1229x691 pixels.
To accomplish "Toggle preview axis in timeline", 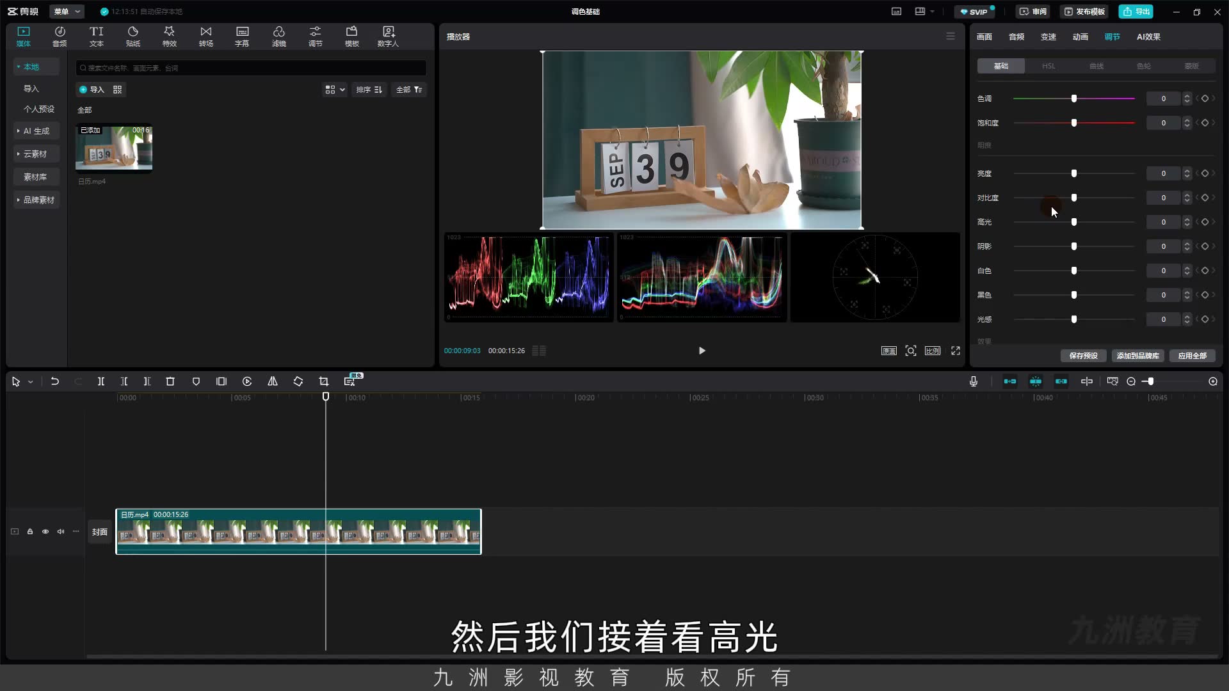I will point(1087,381).
